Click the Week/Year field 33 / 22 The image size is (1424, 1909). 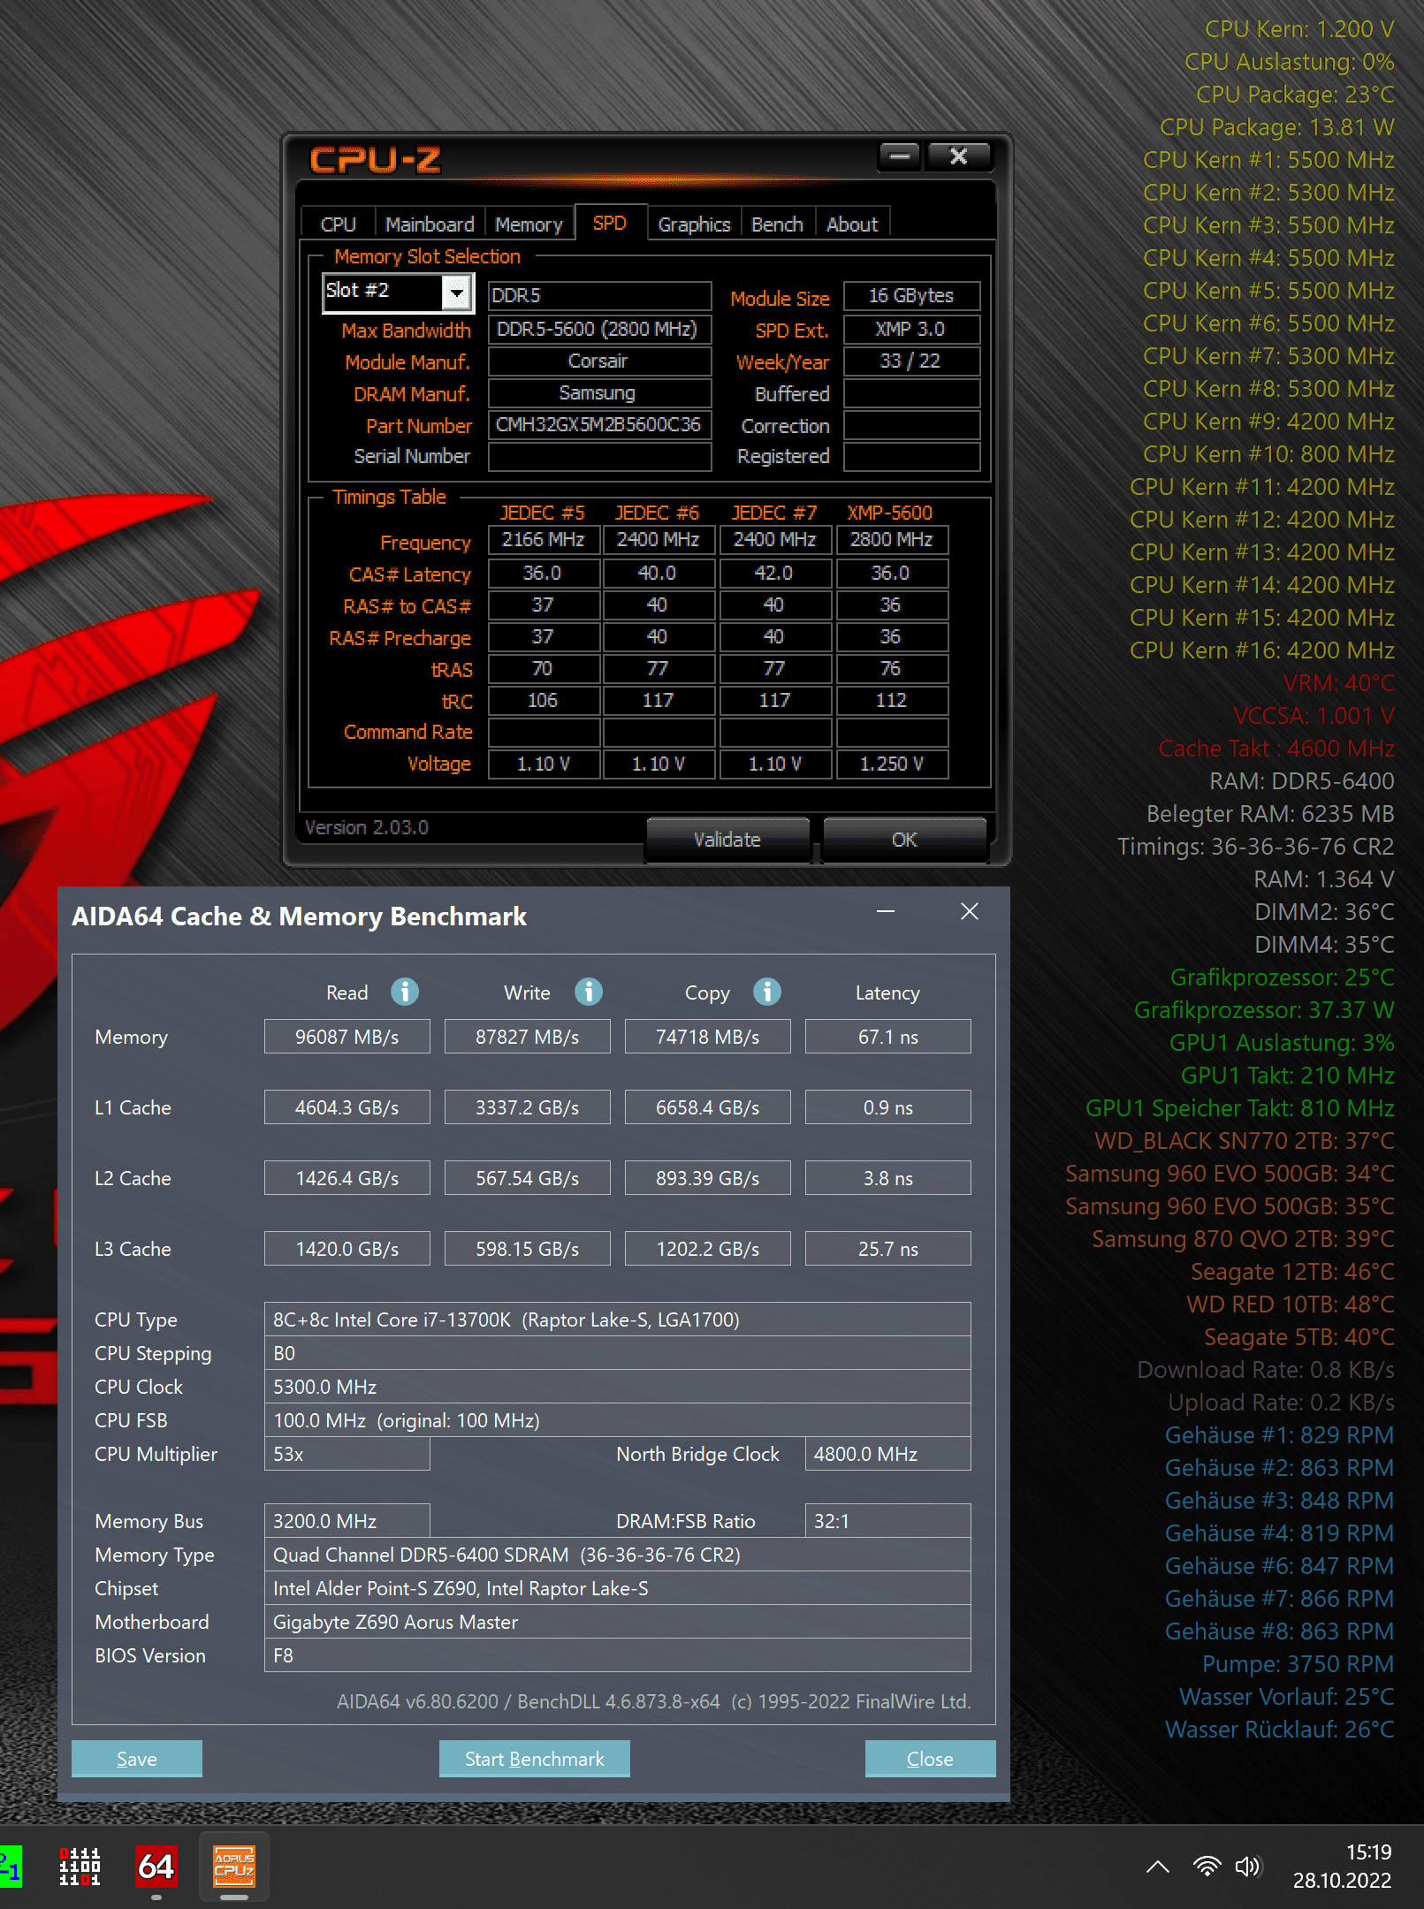click(911, 361)
